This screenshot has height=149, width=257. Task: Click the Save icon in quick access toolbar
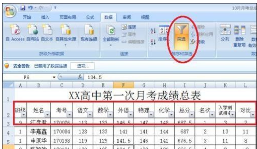(23, 5)
